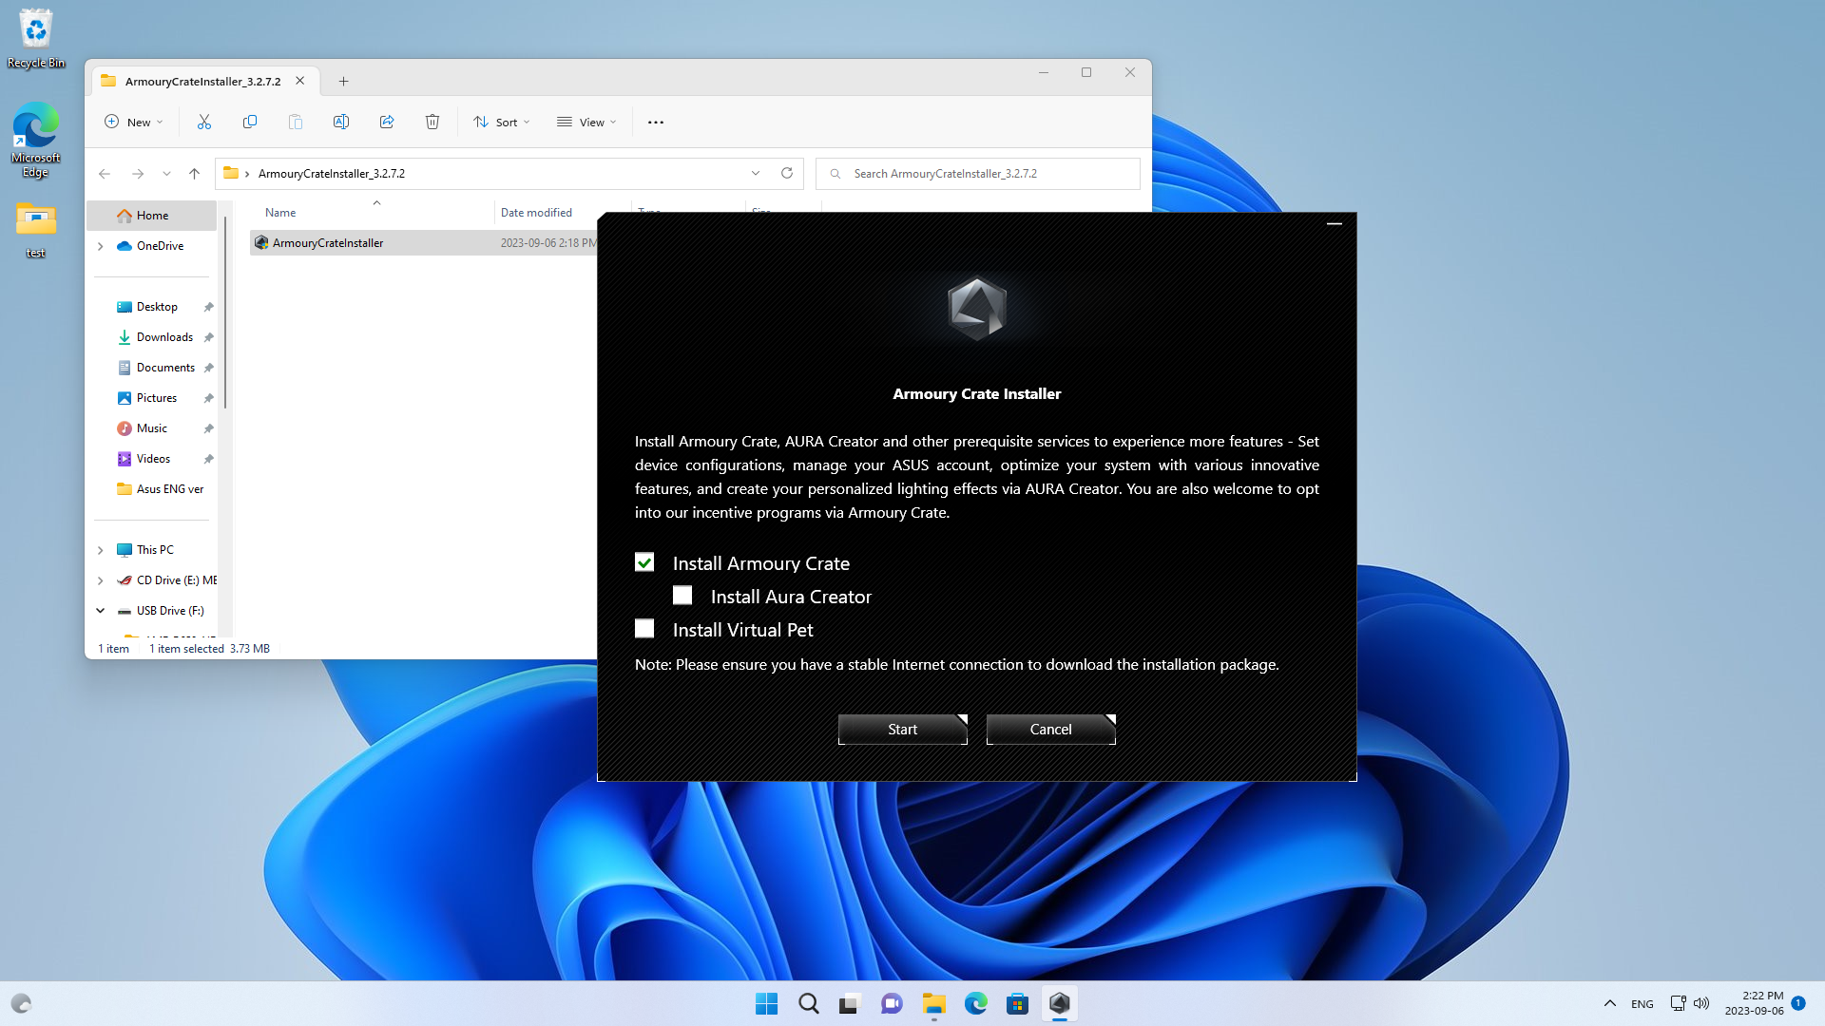This screenshot has height=1026, width=1825.
Task: Collapse the USB Drive (F:) node
Action: (101, 611)
